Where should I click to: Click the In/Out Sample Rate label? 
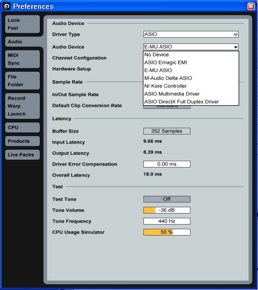coord(75,95)
